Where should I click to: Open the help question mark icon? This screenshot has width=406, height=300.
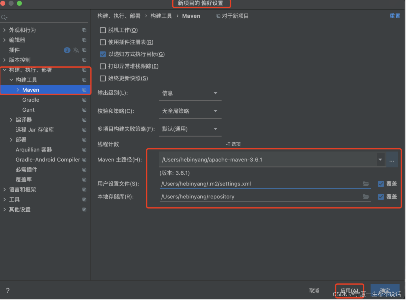point(8,291)
